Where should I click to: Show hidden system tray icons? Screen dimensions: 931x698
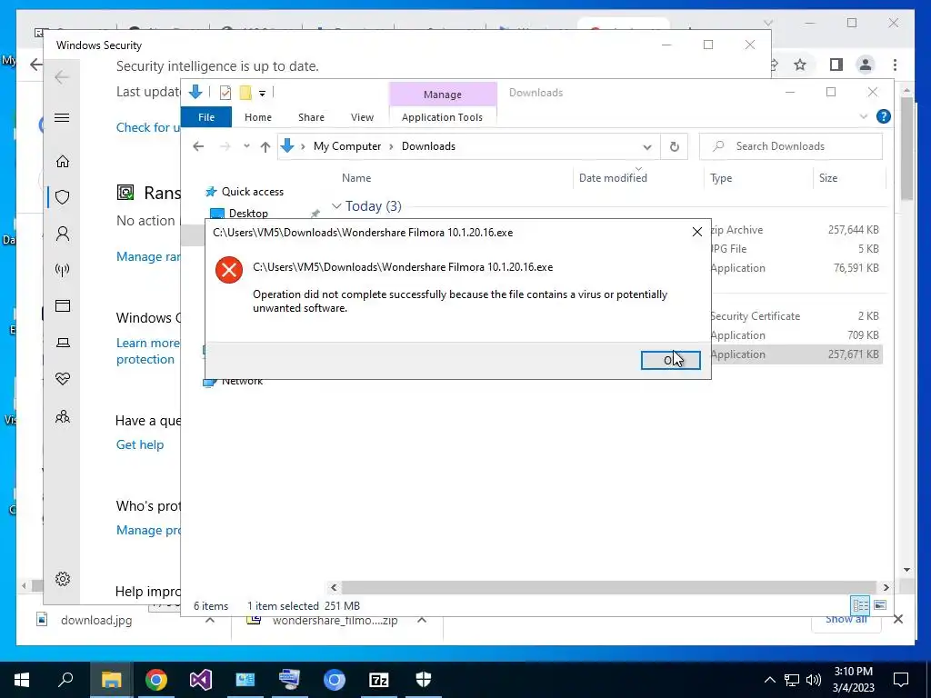(769, 680)
